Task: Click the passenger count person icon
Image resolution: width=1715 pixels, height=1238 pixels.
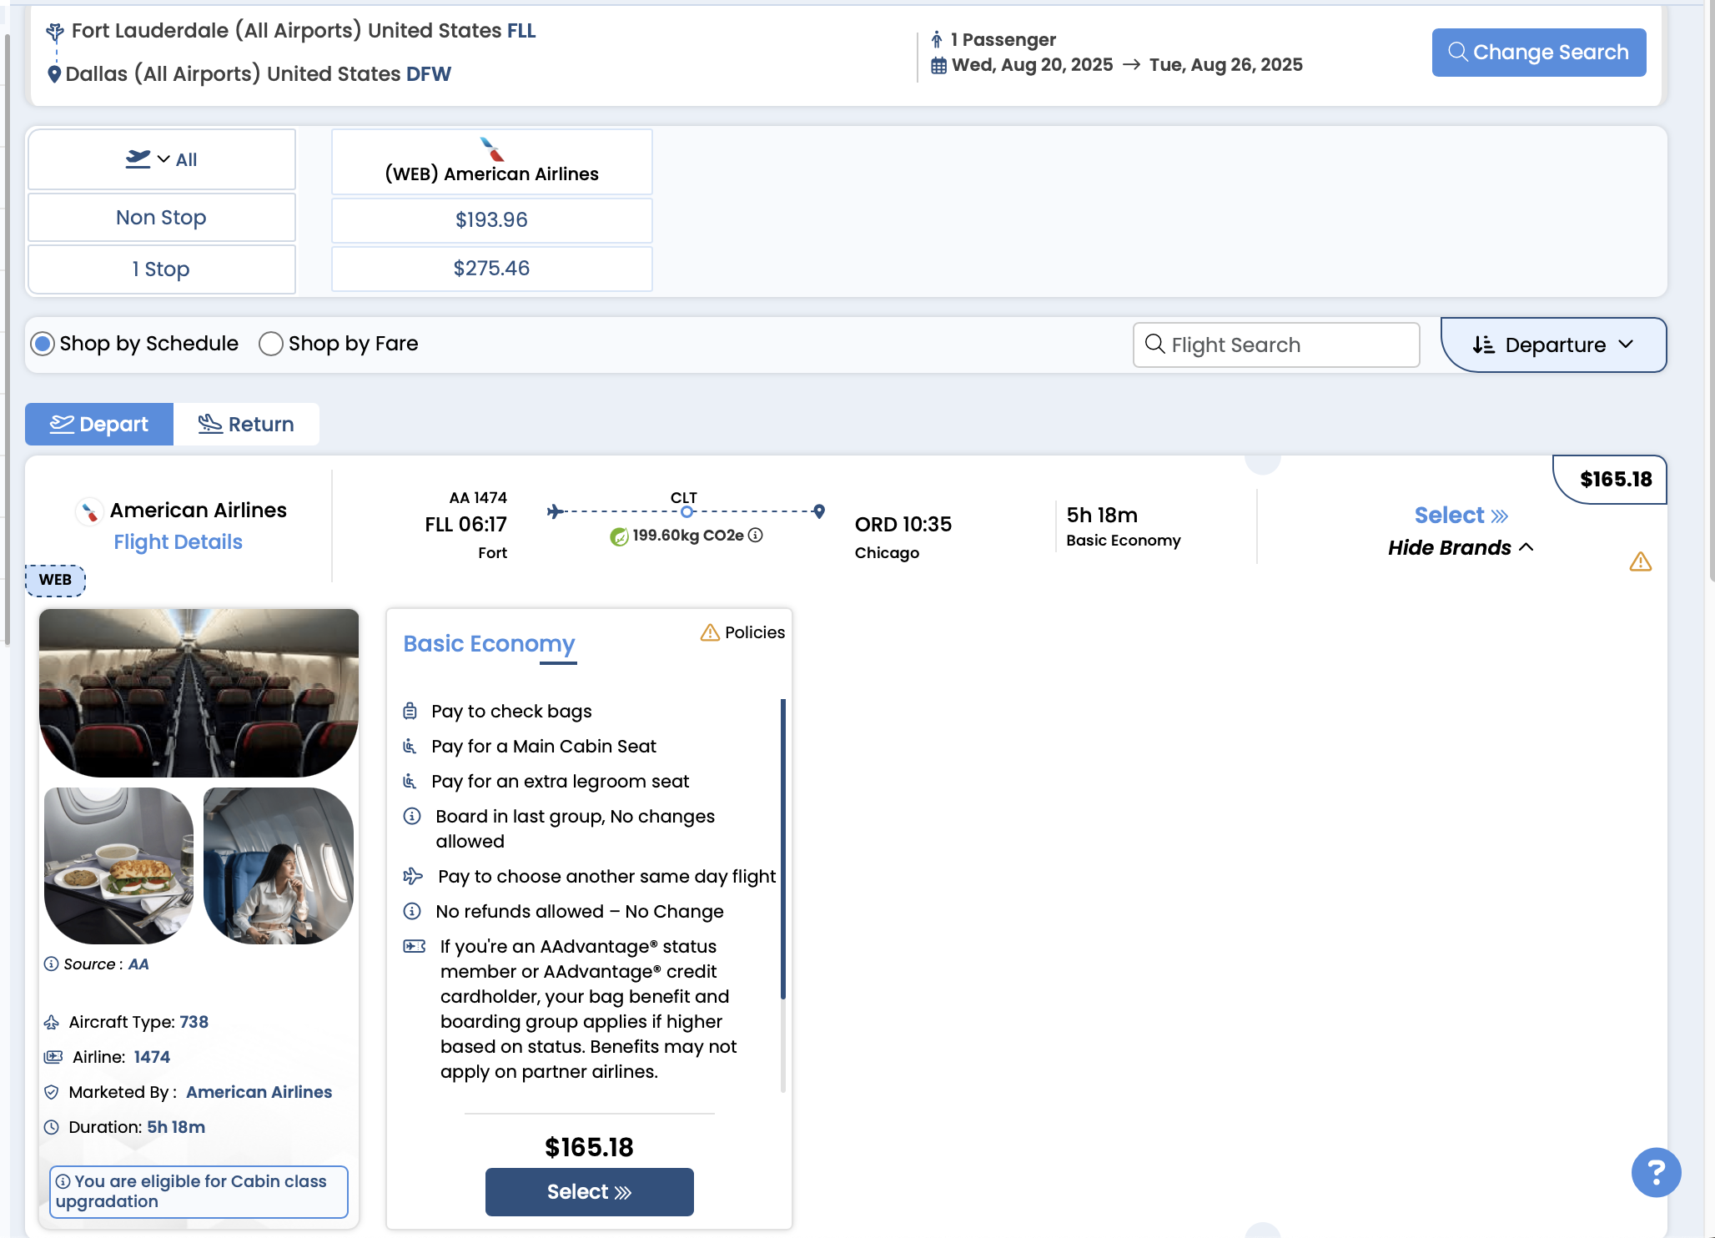Action: pyautogui.click(x=937, y=40)
